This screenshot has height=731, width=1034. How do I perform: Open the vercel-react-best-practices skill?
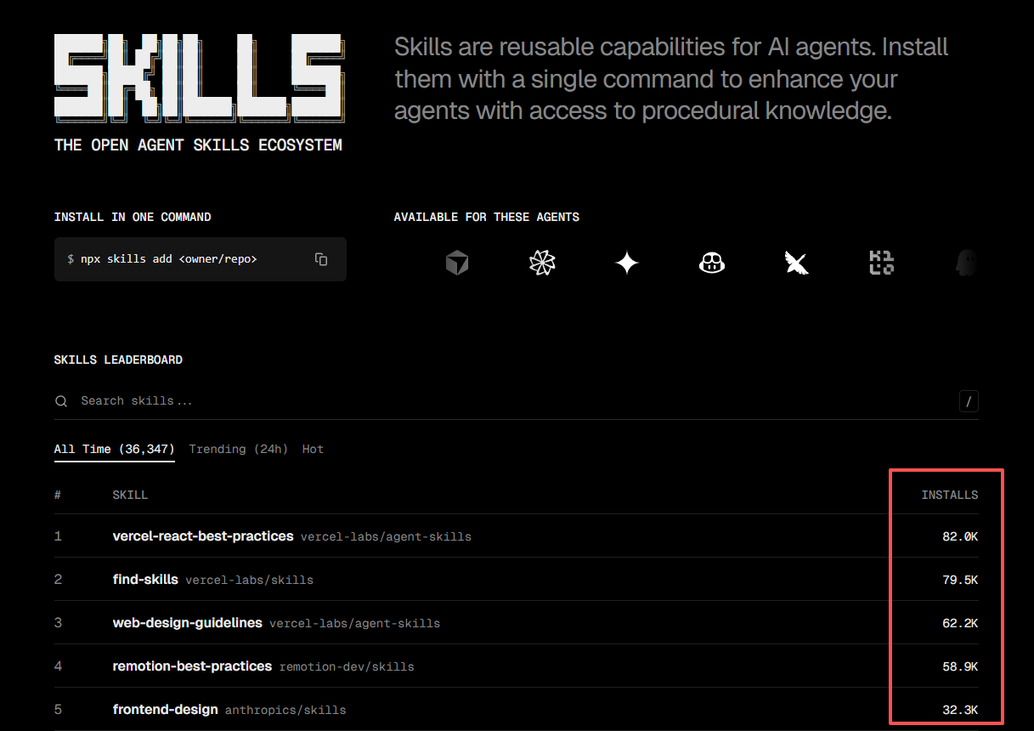click(x=203, y=536)
